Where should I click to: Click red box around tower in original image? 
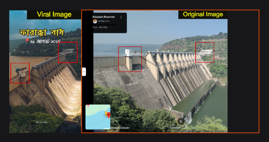pyautogui.click(x=130, y=59)
